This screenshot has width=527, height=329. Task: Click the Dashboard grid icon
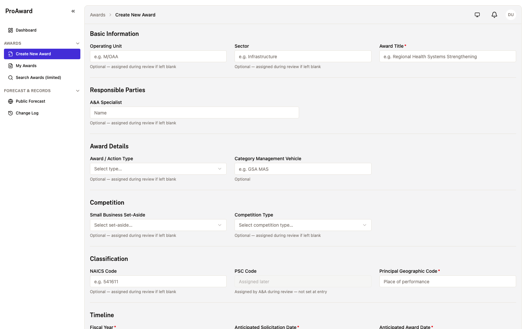click(x=11, y=30)
